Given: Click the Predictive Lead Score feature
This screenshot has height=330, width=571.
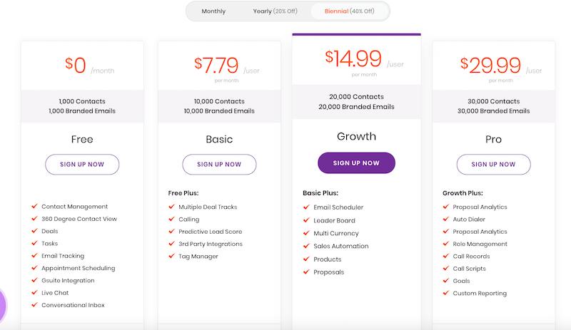Looking at the screenshot, I should click(x=210, y=232).
